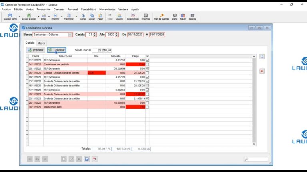Viewport: 307px width, 172px height.
Task: Open the Archivo menu
Action: 6,10
